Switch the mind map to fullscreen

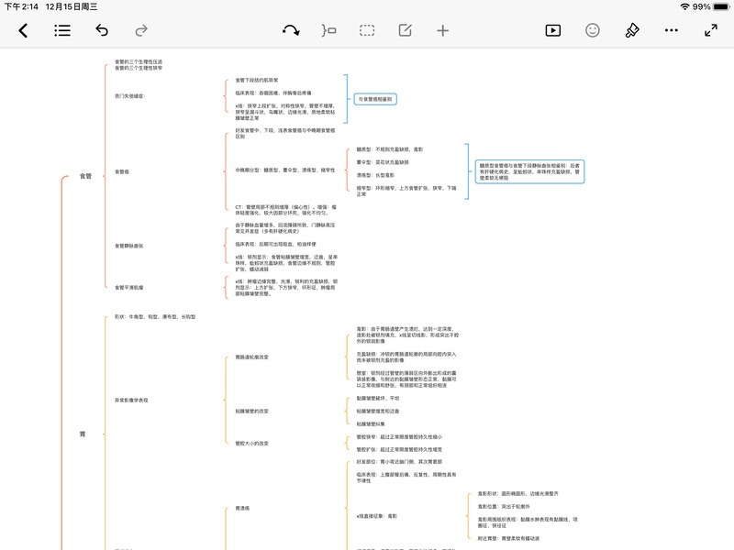point(710,31)
